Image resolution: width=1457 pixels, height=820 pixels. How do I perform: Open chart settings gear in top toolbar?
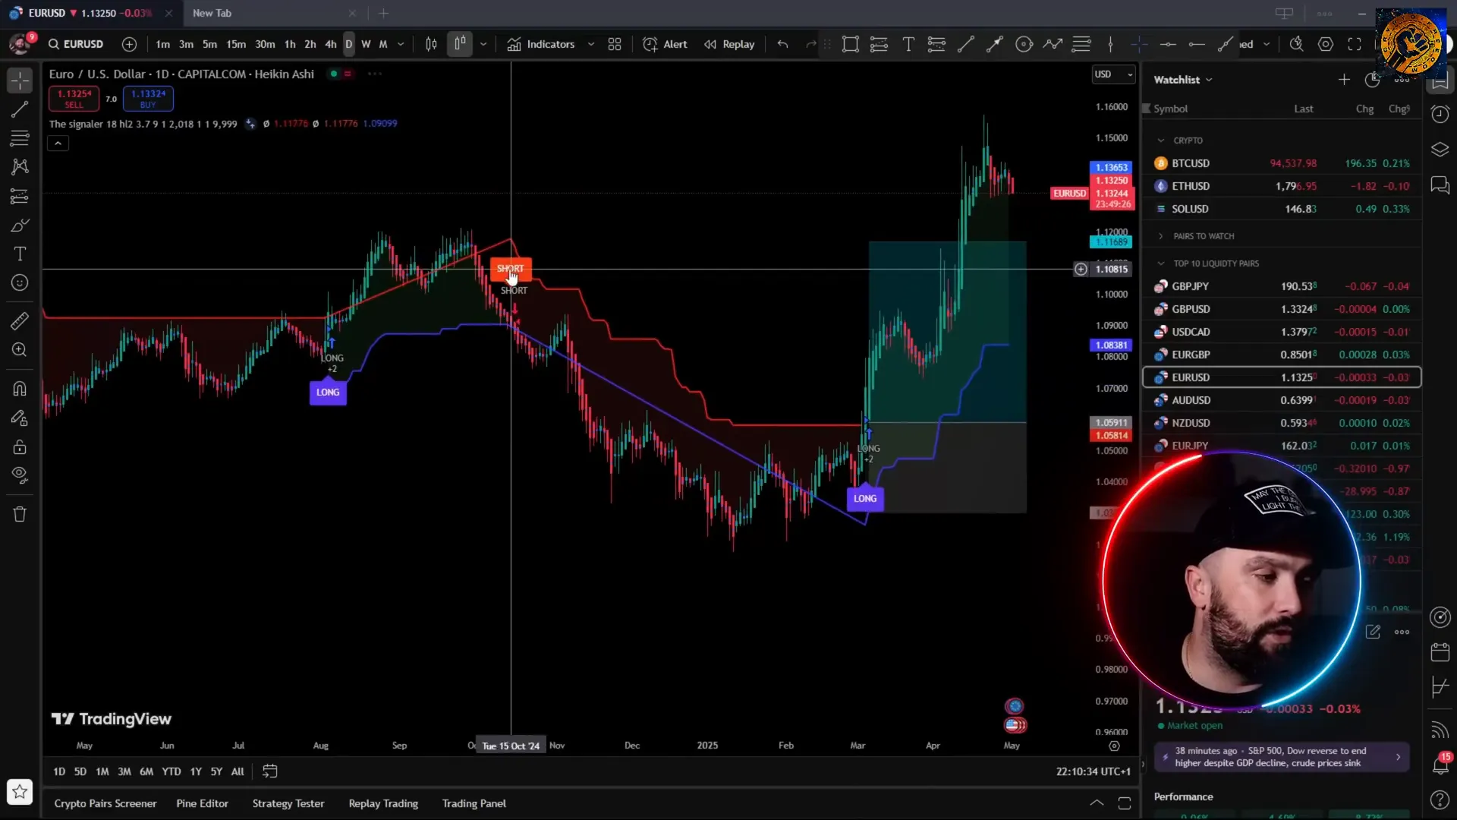point(1326,44)
